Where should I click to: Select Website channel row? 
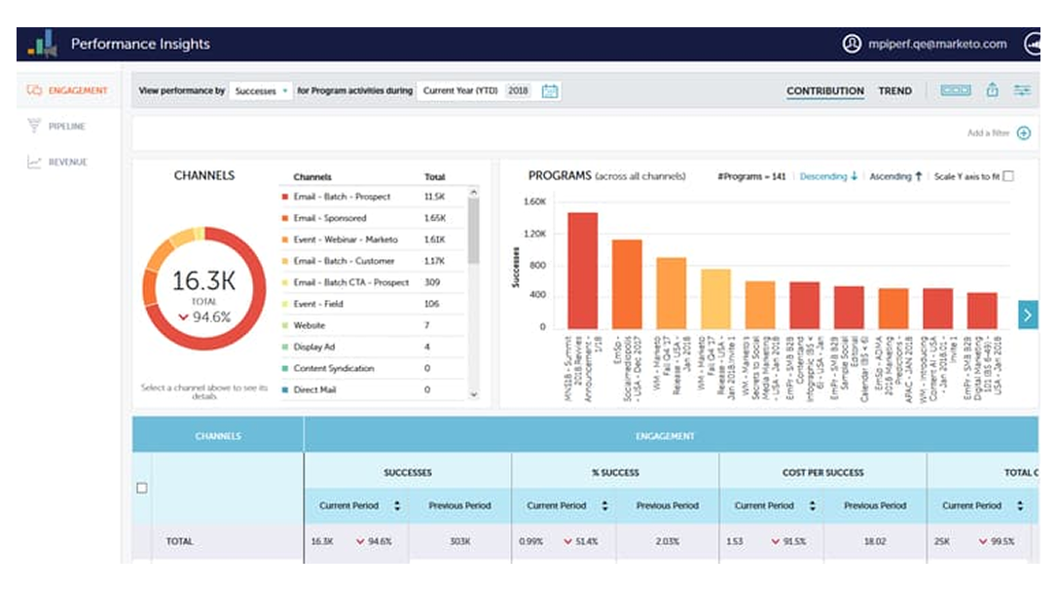[372, 325]
